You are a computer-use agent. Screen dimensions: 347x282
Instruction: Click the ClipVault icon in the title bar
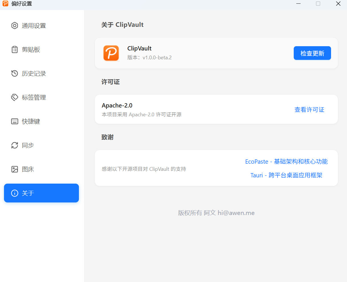5,4
